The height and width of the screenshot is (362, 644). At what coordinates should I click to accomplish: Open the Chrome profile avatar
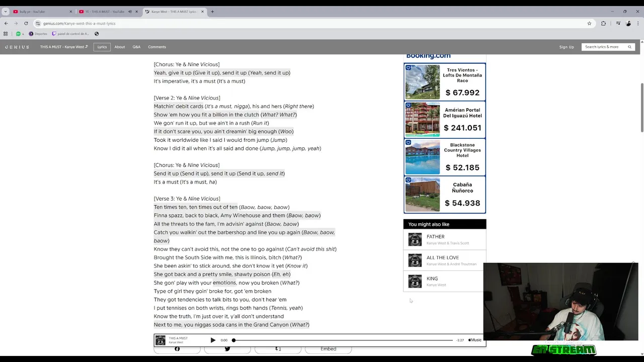click(x=628, y=23)
